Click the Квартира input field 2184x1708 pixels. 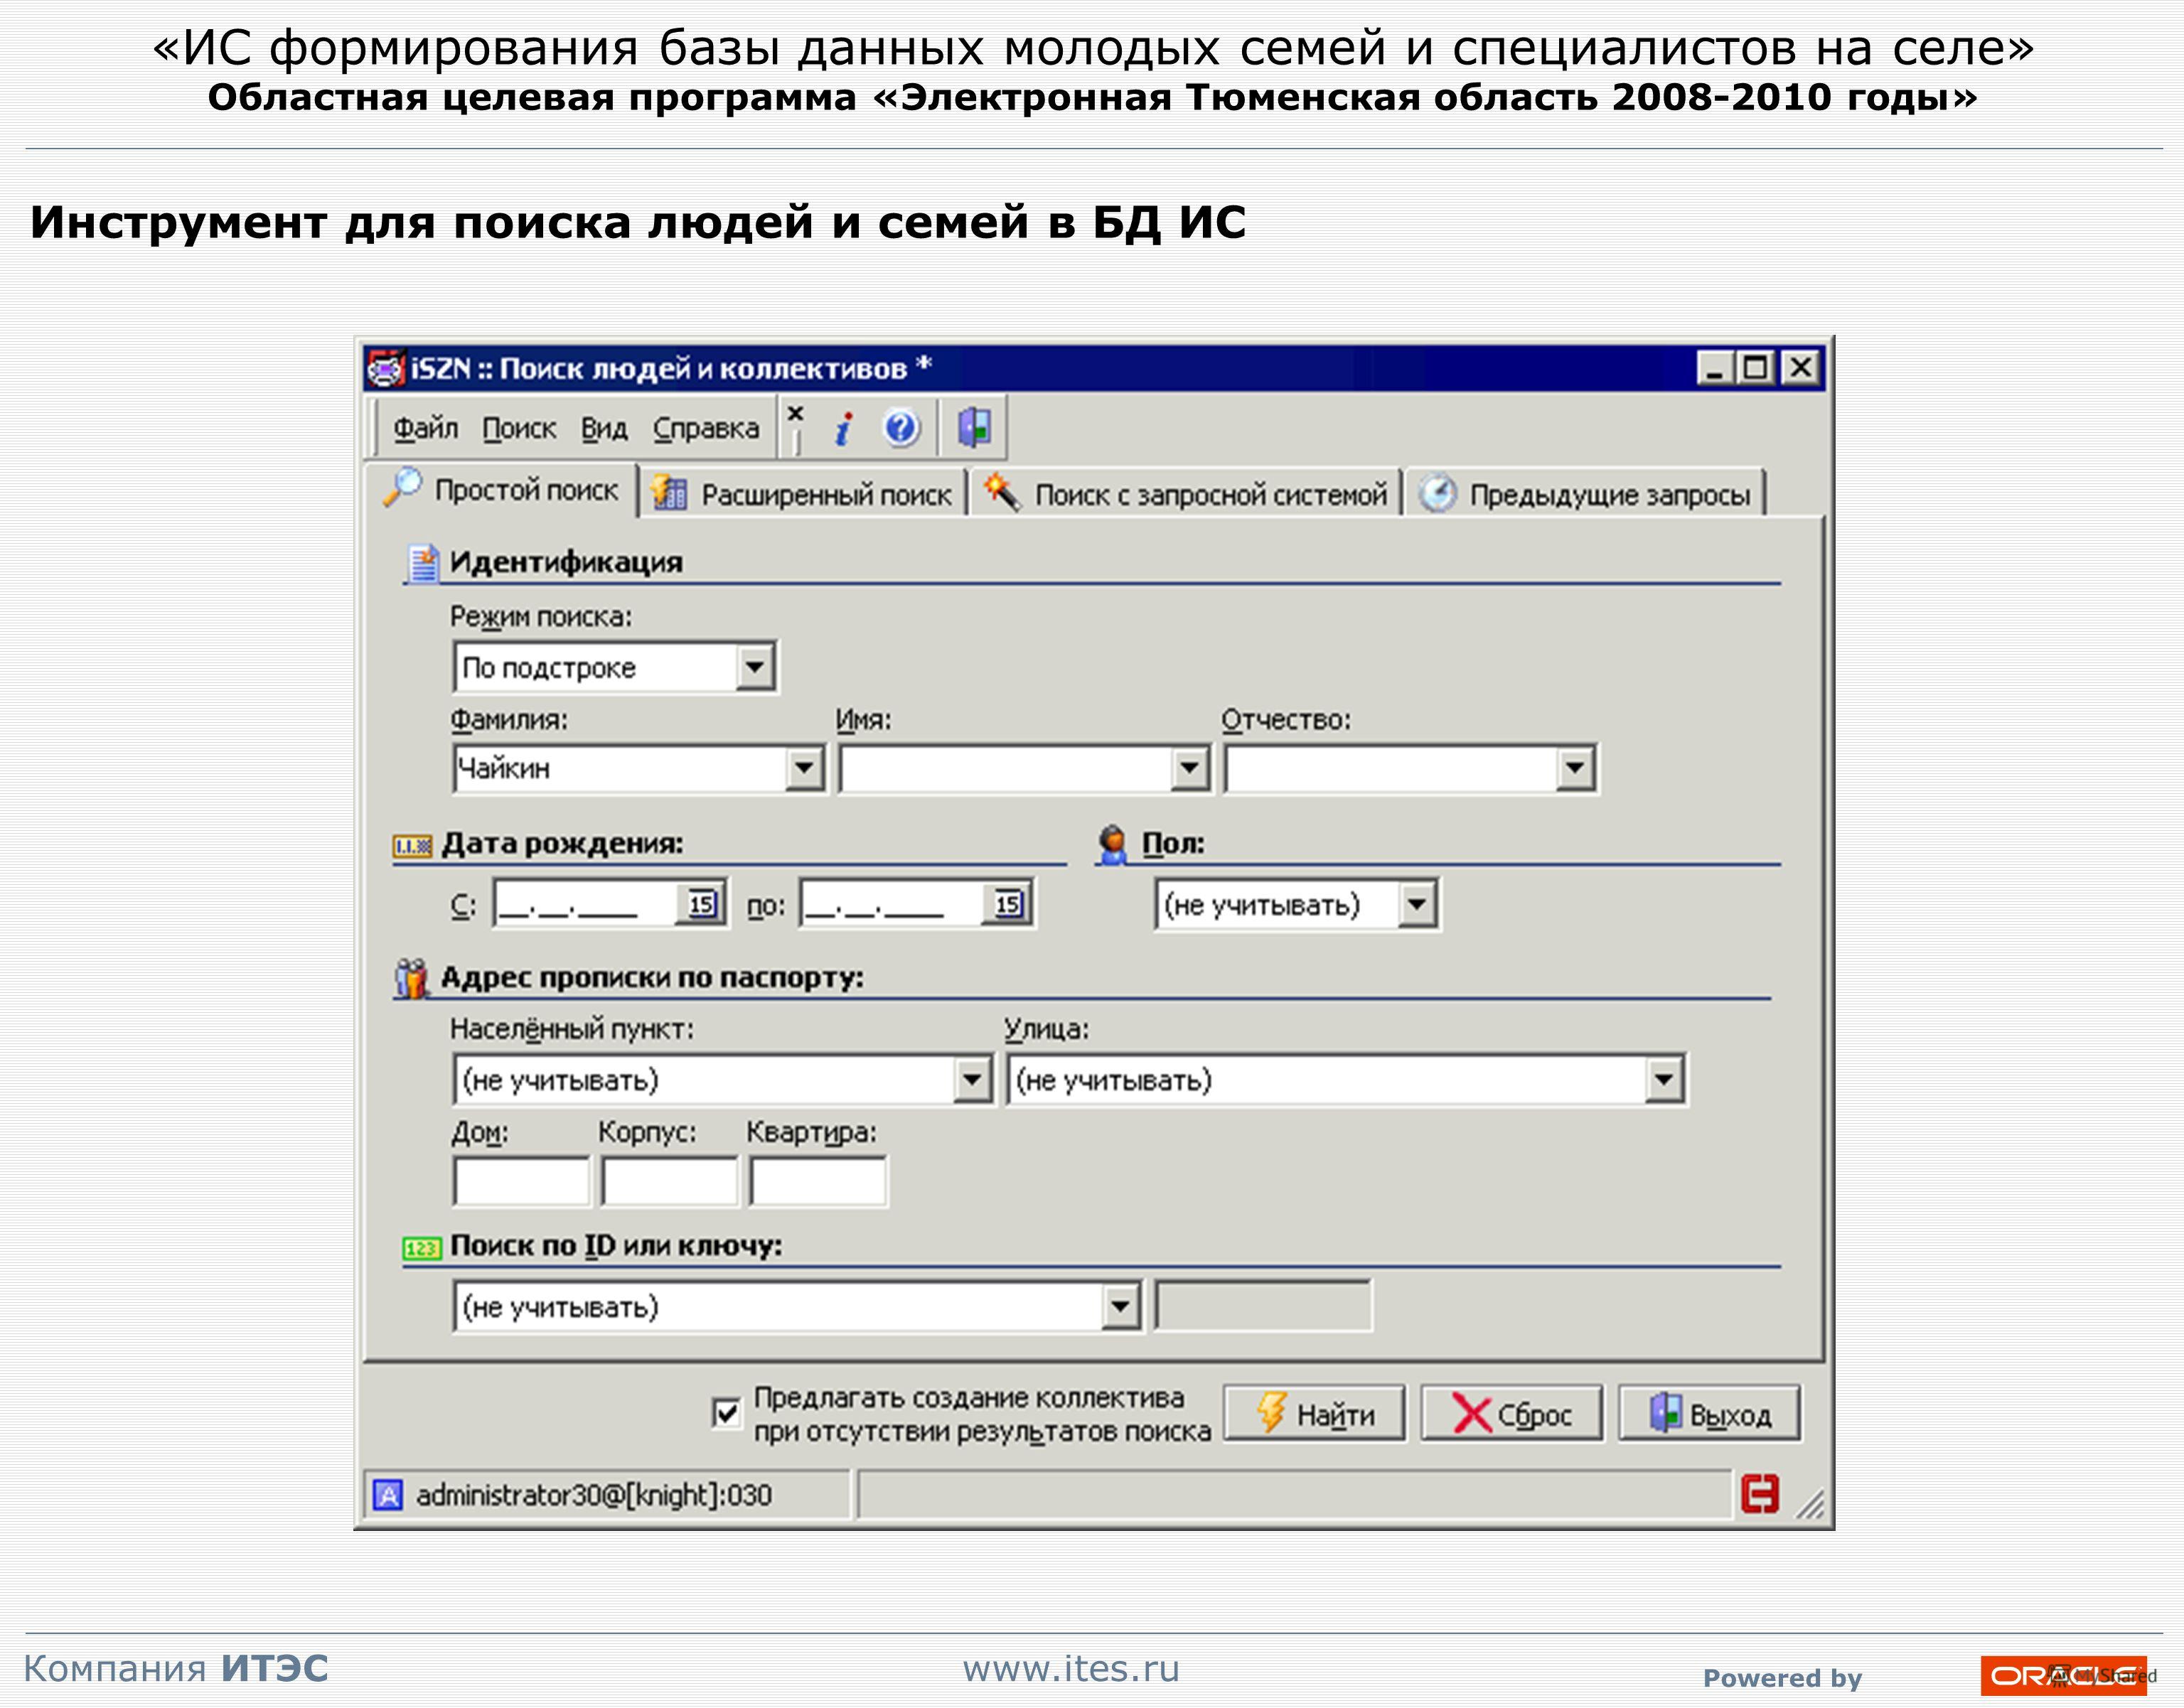point(818,1182)
